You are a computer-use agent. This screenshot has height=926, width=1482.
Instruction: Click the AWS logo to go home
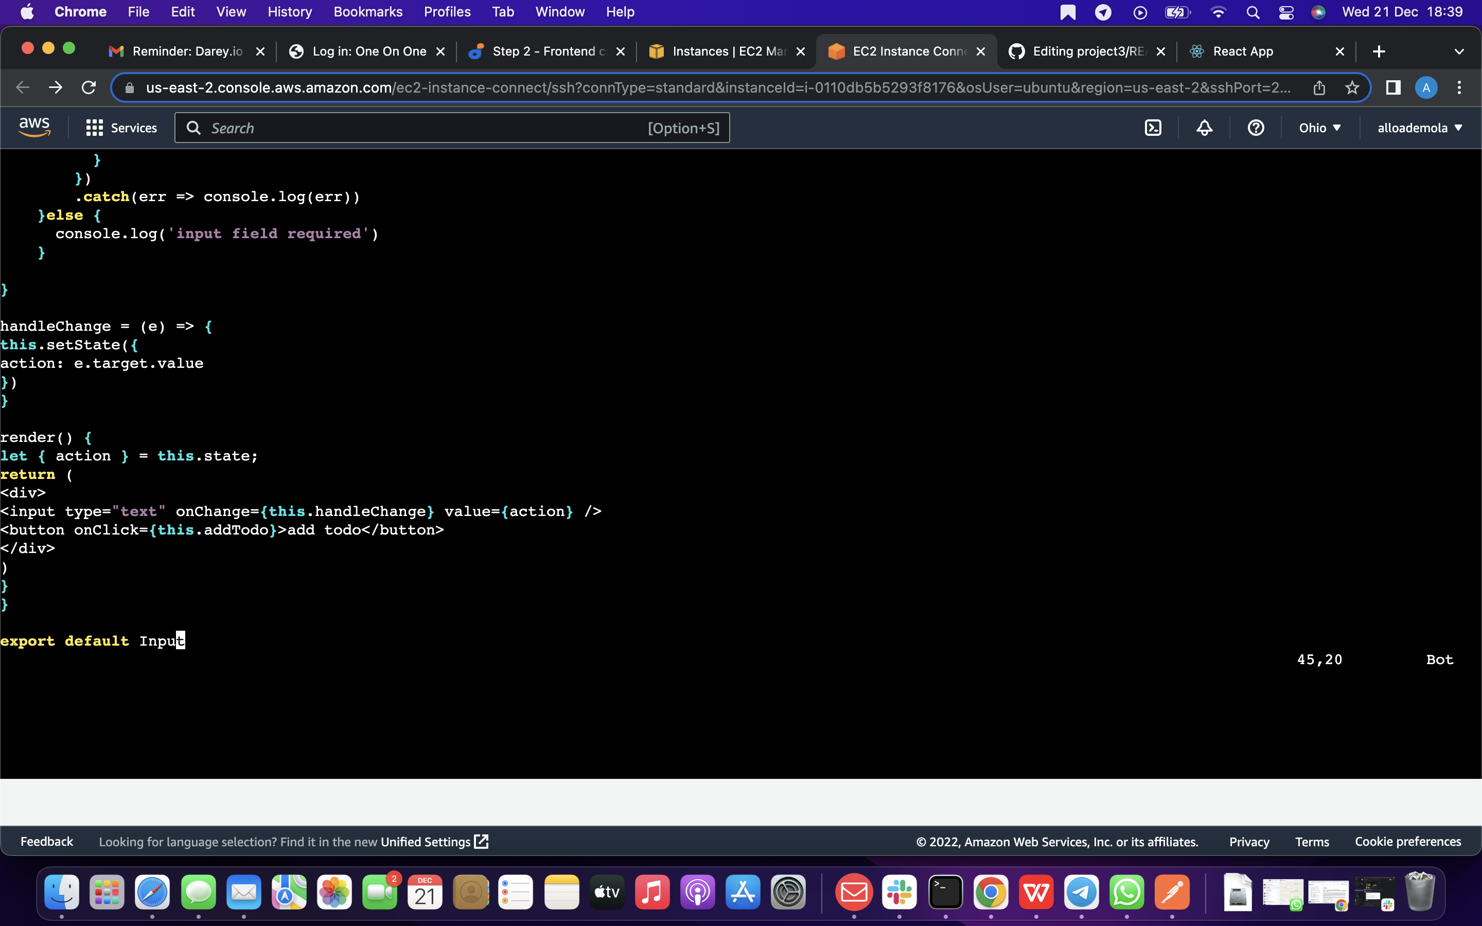pos(33,126)
